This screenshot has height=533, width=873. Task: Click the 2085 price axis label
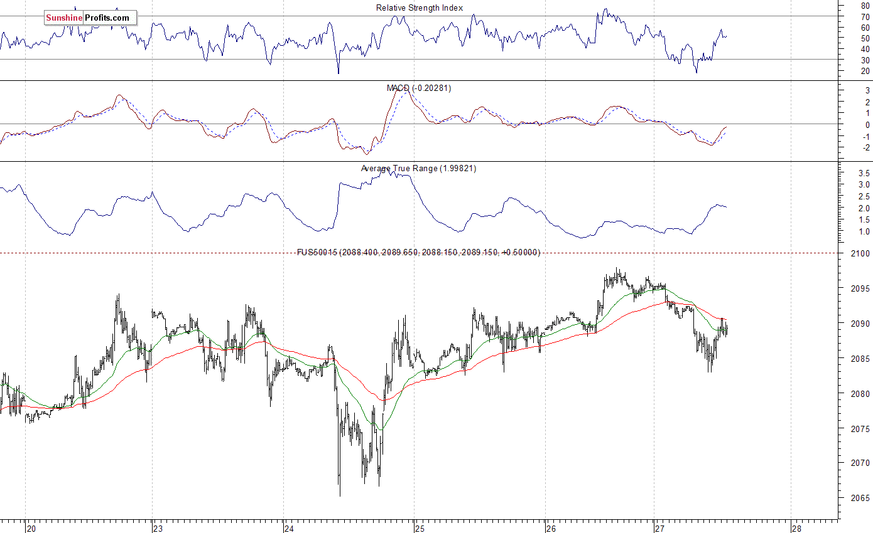tap(860, 359)
